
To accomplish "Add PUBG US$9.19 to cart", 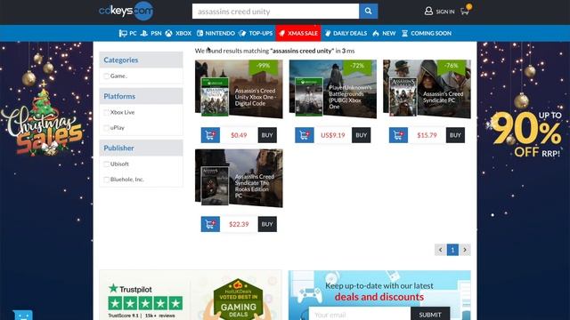I will tap(305, 135).
